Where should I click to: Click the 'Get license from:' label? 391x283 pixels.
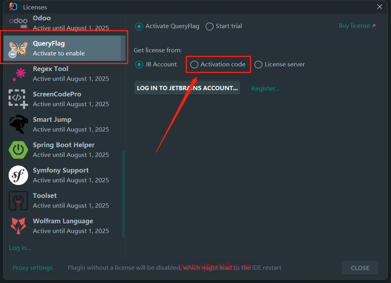(158, 50)
